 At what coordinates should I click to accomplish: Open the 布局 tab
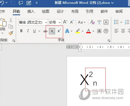click(x=75, y=11)
